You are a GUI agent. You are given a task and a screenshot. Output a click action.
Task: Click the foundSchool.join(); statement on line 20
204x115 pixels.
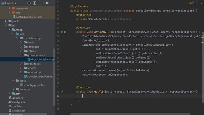96,41
